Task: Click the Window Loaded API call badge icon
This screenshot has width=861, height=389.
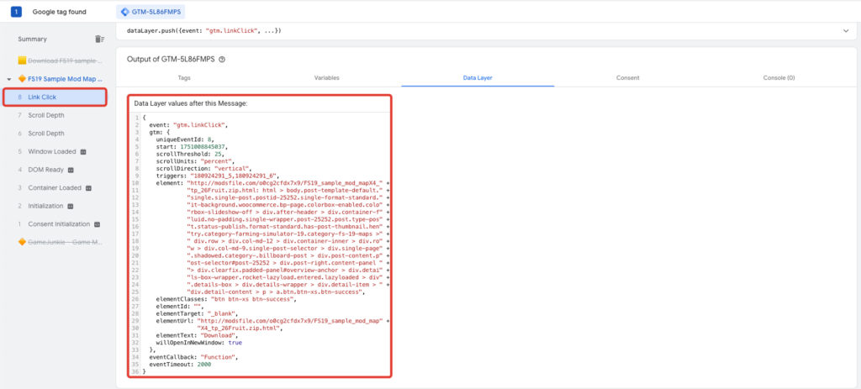Action: [83, 151]
